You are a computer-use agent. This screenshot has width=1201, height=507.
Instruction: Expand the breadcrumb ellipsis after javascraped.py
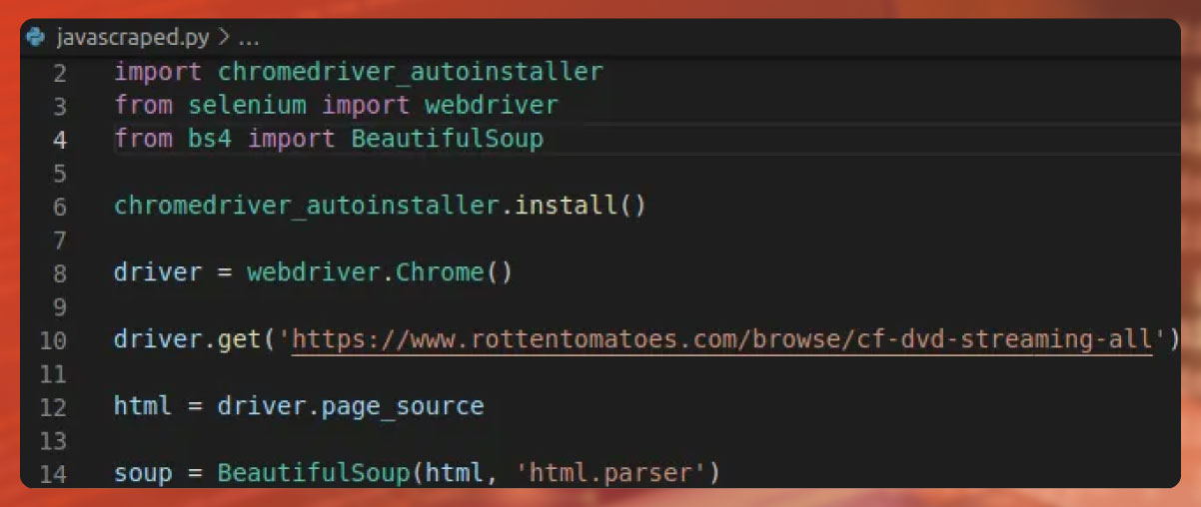click(249, 39)
